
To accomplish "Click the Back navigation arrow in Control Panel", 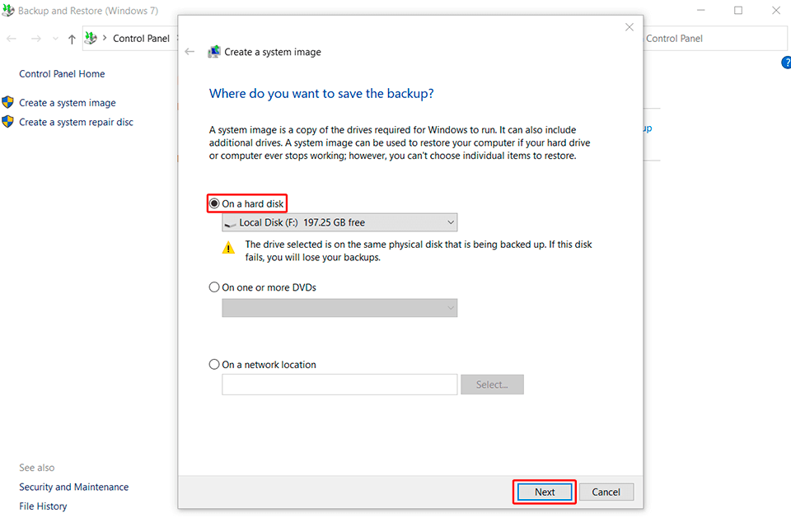I will 12,39.
